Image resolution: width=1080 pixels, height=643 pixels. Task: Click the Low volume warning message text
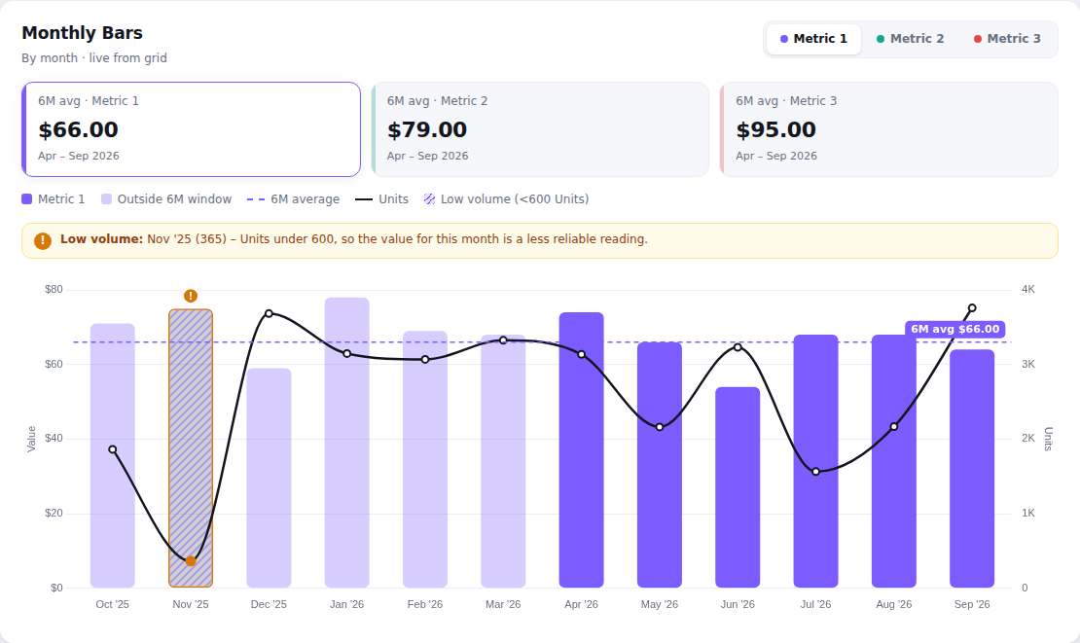[x=354, y=239]
